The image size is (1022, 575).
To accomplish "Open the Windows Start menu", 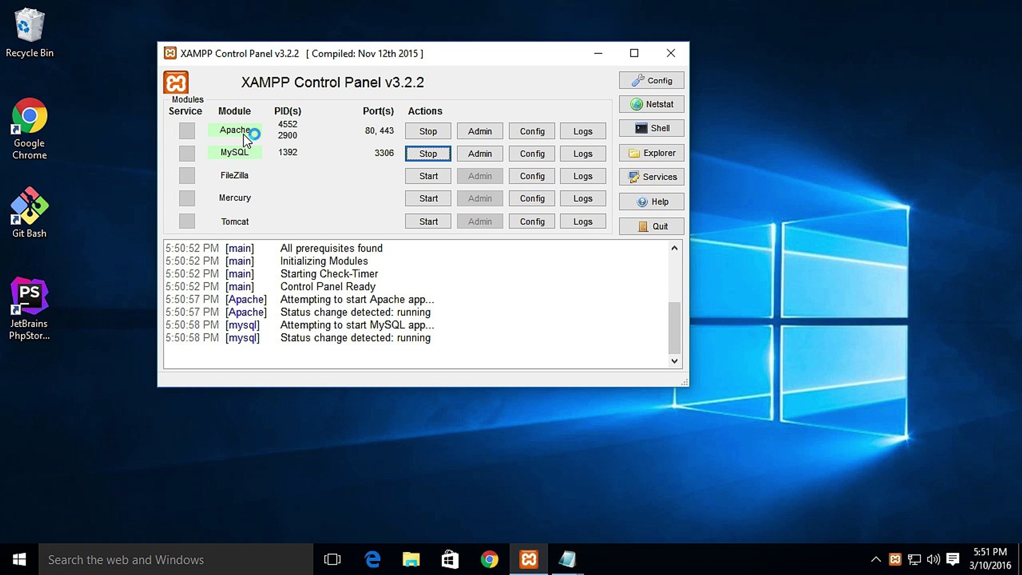I will point(19,560).
